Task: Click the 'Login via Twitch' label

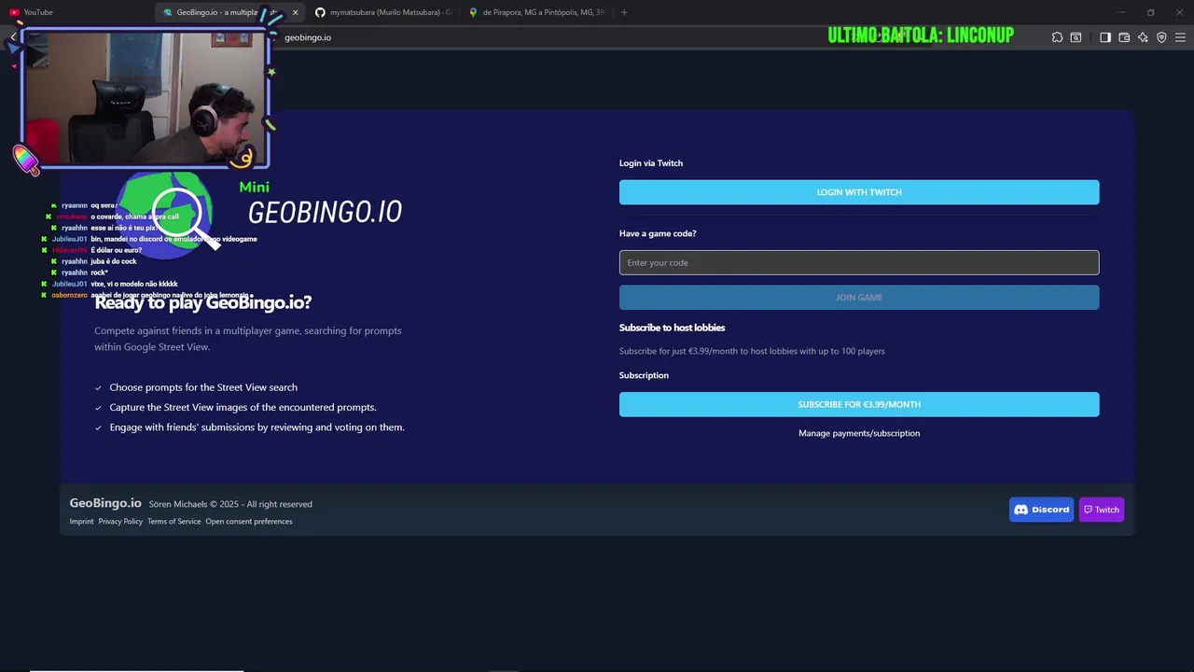Action: (x=651, y=163)
